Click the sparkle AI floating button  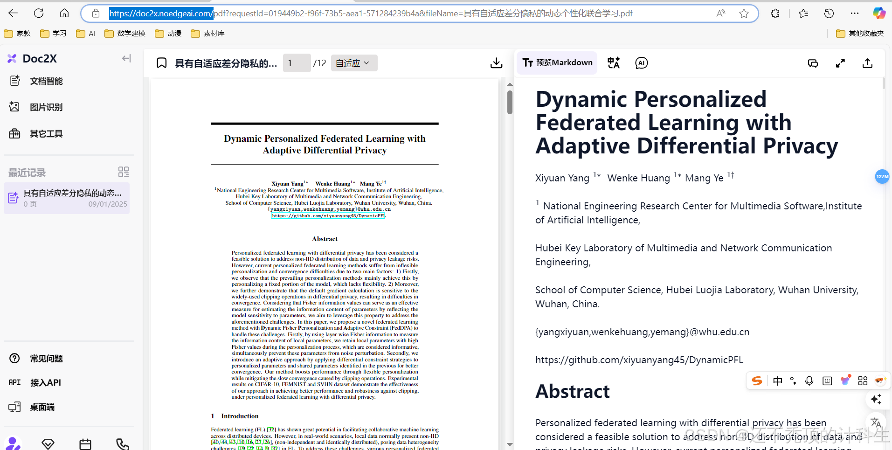(x=876, y=399)
